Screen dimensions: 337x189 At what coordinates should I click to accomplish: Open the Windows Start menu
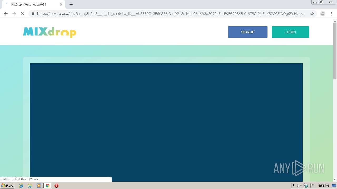(7, 186)
